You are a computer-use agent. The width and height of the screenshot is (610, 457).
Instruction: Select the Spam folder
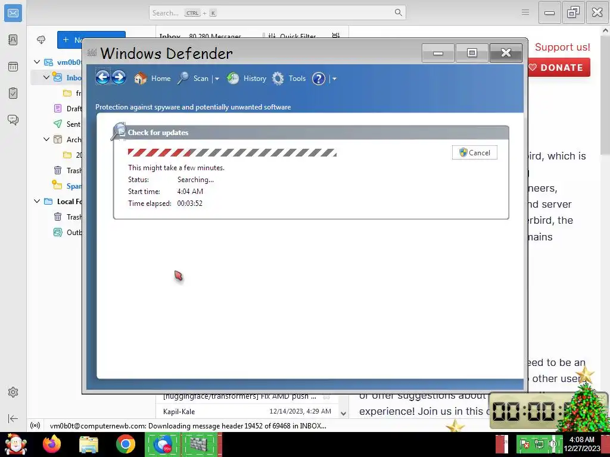(x=67, y=186)
